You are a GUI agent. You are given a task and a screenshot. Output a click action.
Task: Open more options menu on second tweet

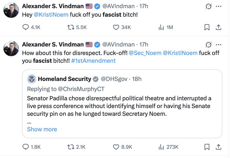click(218, 45)
